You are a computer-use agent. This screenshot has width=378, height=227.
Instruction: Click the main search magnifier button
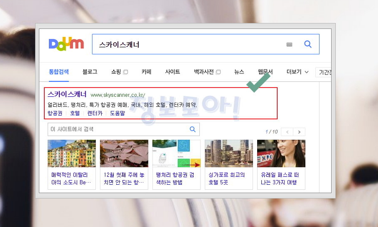(308, 44)
